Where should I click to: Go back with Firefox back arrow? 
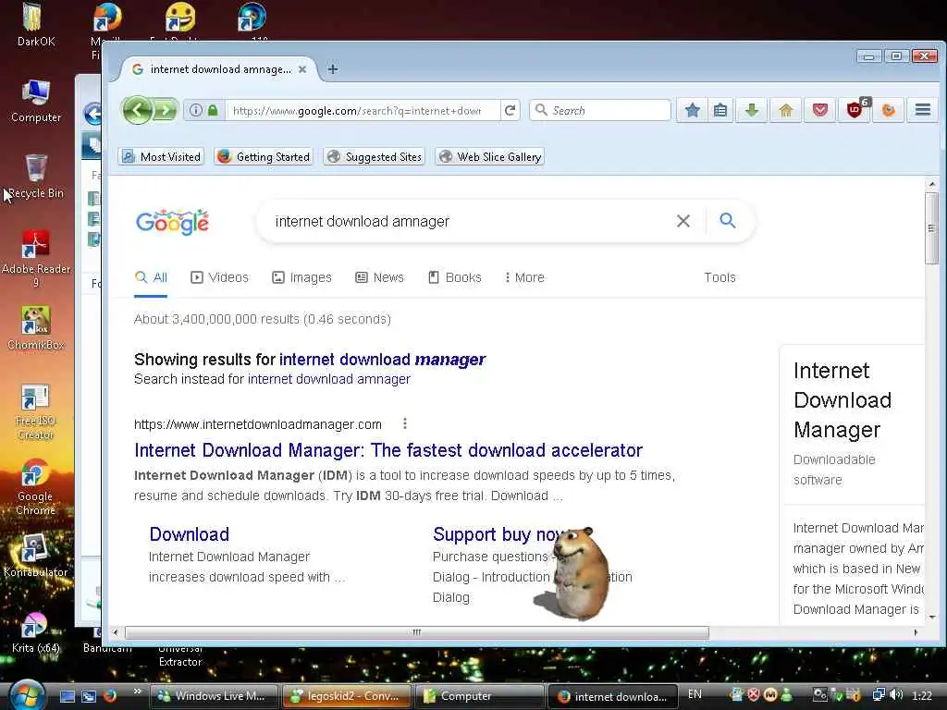pos(138,111)
